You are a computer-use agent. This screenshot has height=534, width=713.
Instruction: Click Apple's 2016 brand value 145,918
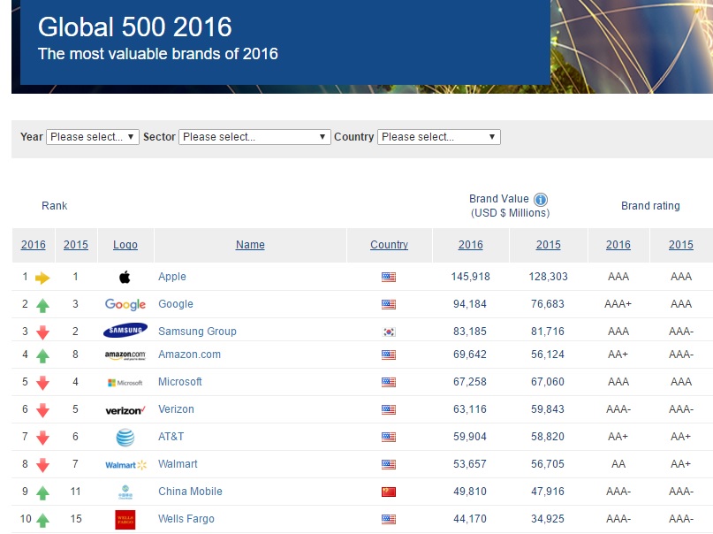(471, 277)
